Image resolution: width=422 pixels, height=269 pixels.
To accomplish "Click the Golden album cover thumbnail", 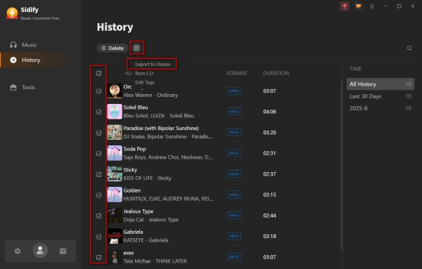I will click(x=115, y=195).
